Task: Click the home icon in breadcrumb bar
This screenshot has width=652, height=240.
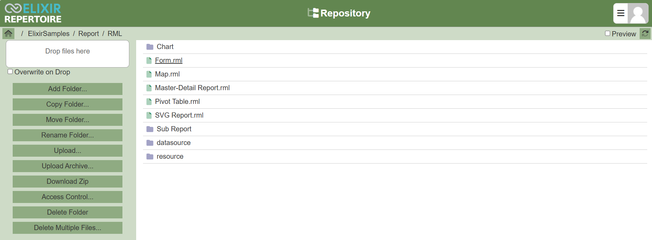Action: coord(8,34)
